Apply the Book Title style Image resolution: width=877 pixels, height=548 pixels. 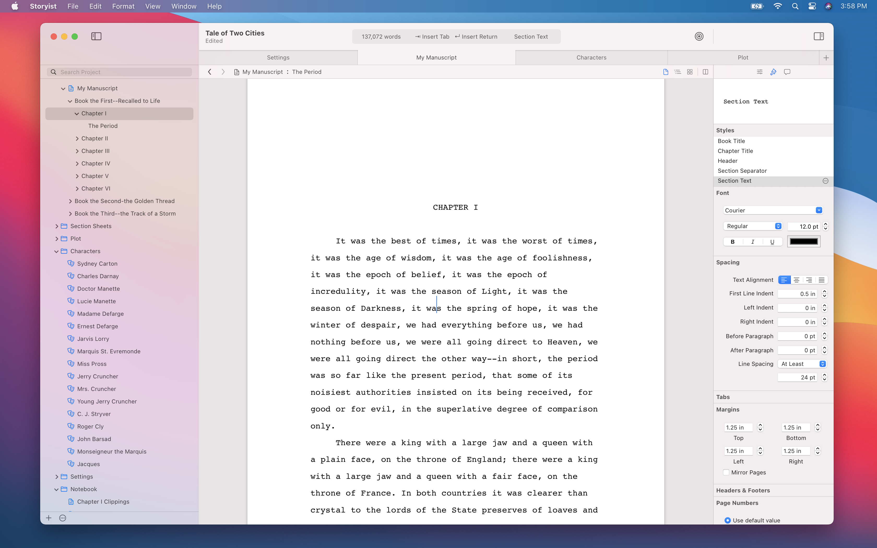pyautogui.click(x=773, y=141)
